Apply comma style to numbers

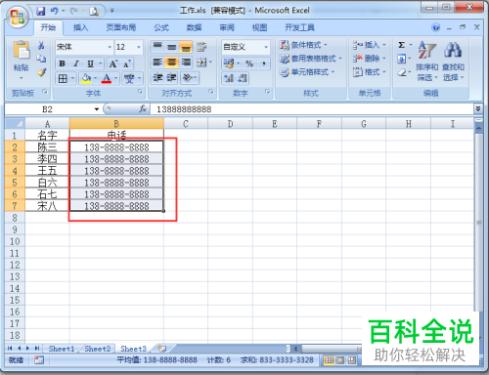click(x=264, y=63)
